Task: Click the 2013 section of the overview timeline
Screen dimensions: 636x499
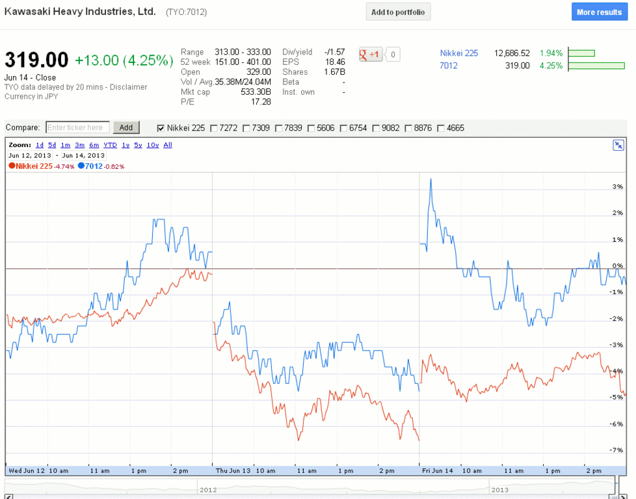Action: pos(499,490)
